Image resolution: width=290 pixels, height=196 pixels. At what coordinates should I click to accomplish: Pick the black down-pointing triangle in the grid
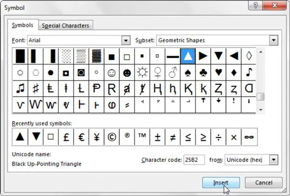pos(218,56)
